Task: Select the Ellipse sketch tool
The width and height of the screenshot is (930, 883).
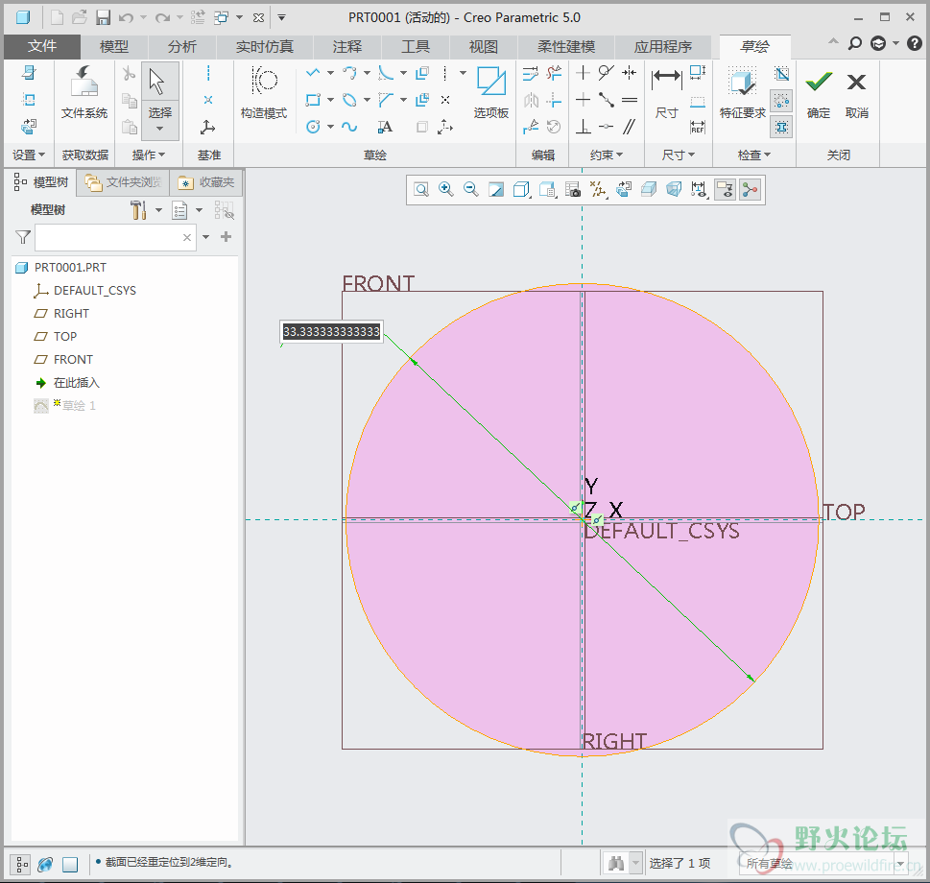Action: [349, 100]
